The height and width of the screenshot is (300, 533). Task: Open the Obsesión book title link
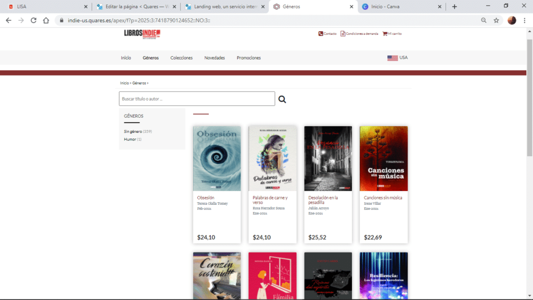click(206, 197)
